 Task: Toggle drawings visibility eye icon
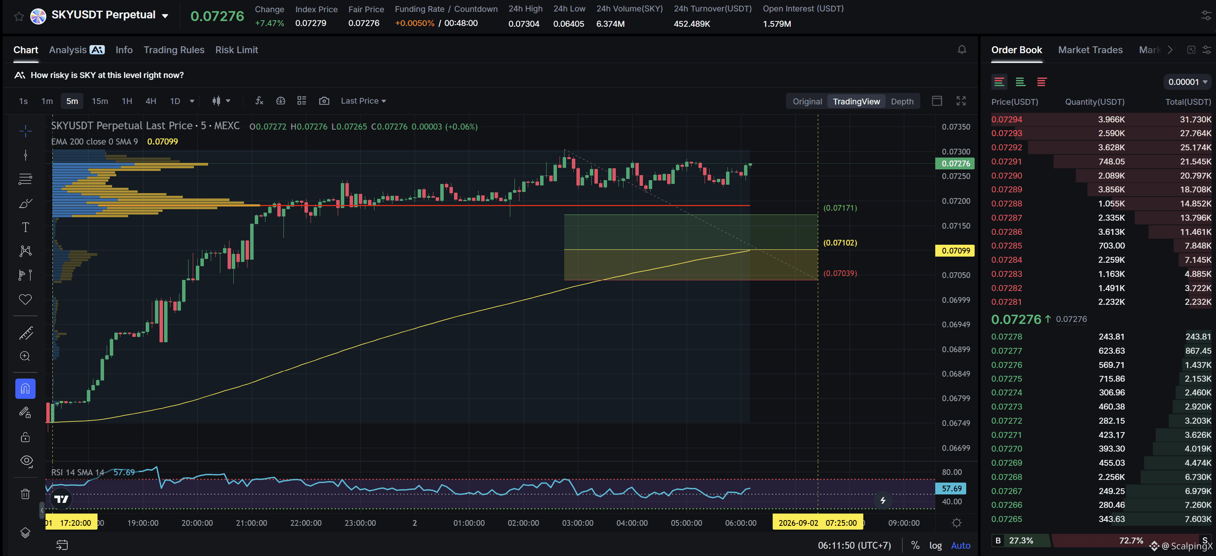(26, 461)
